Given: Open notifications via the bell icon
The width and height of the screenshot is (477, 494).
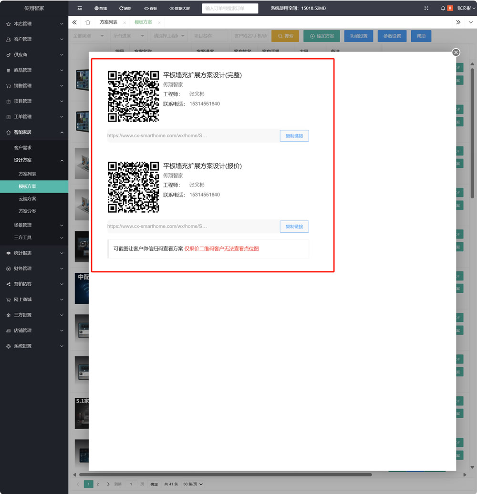Looking at the screenshot, I should 443,8.
